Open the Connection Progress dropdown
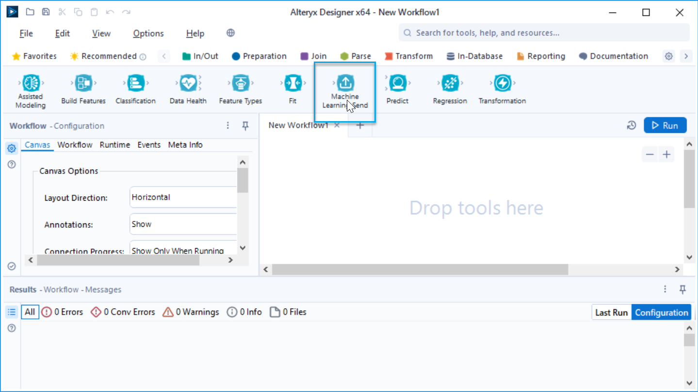The height and width of the screenshot is (392, 698). (x=183, y=250)
